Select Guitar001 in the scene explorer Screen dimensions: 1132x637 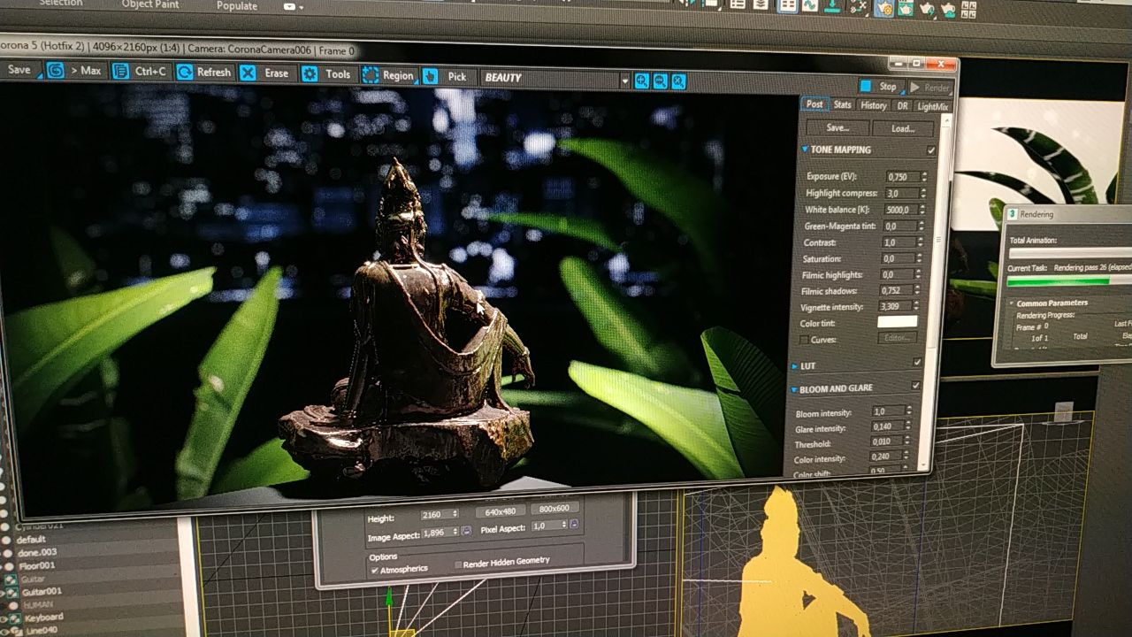click(x=42, y=591)
